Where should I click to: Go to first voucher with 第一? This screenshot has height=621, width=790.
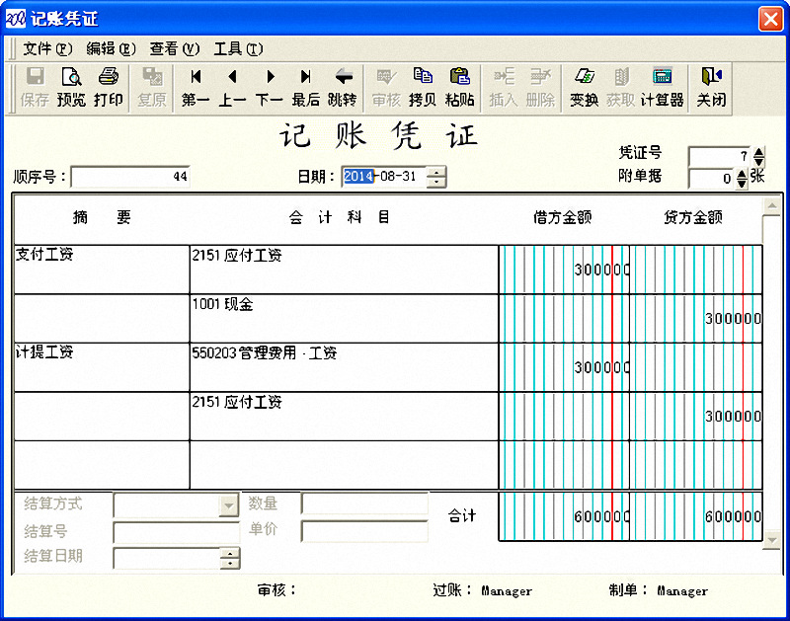click(196, 88)
